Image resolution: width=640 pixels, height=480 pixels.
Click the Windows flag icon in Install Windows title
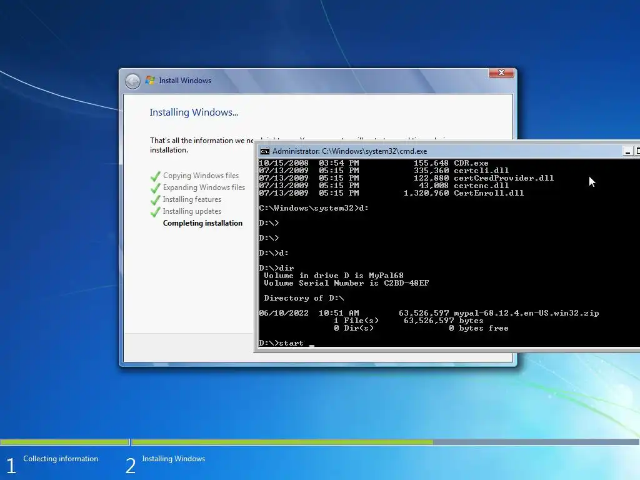[150, 80]
